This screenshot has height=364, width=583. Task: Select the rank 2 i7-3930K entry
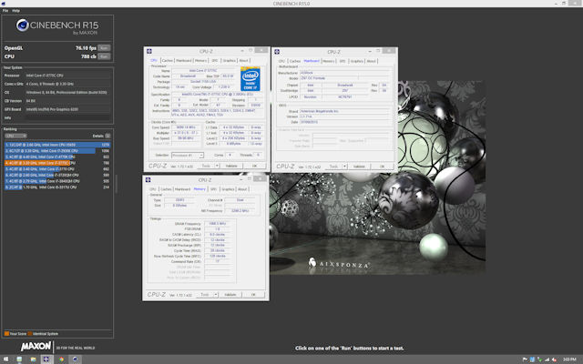57,151
